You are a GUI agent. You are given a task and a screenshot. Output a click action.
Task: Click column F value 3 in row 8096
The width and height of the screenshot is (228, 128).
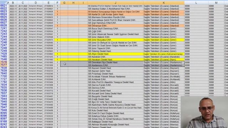point(57,116)
